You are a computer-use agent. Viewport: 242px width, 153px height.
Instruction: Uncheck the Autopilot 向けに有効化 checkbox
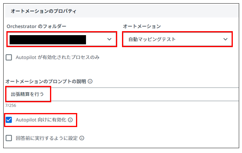click(x=9, y=120)
